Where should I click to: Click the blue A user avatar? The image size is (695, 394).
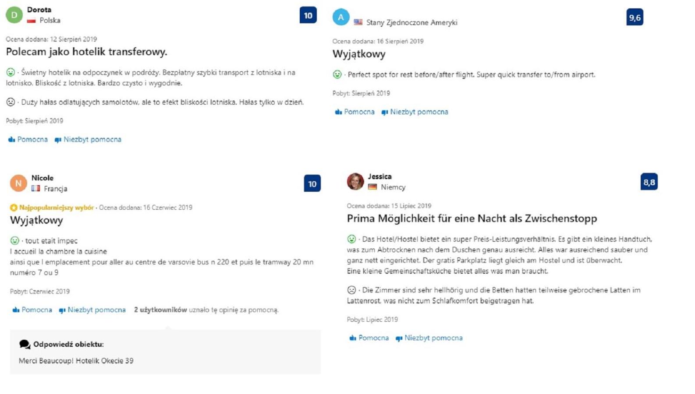[341, 17]
